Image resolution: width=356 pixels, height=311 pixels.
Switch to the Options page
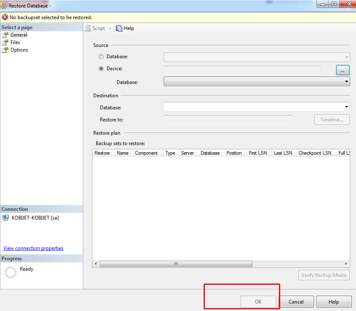coord(19,50)
